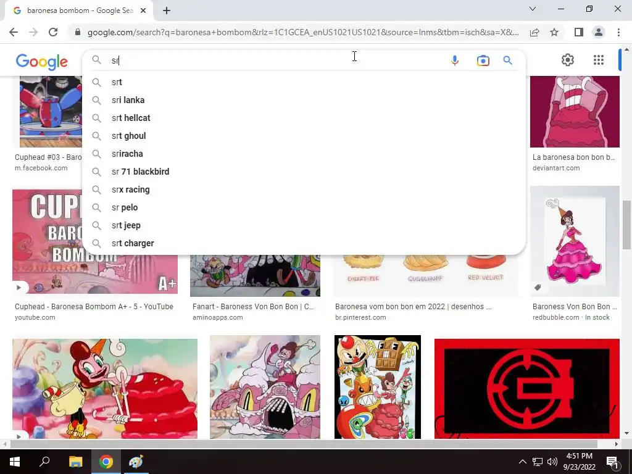Open the baroness holding Cuphead thumbnail
Viewport: 632px width, 474px height.
[x=105, y=389]
